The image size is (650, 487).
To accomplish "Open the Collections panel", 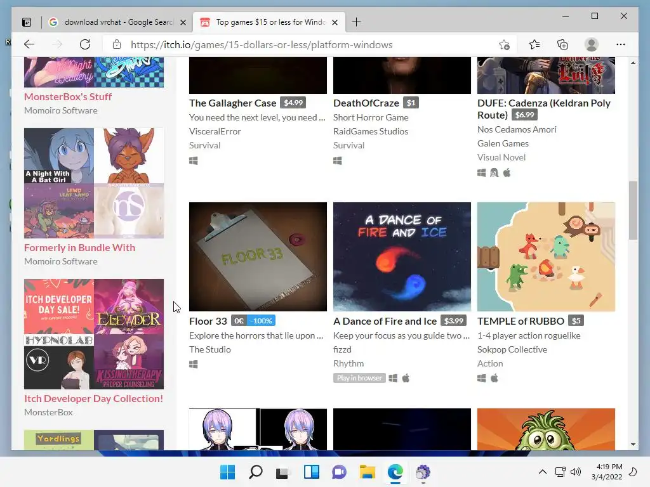I will click(x=562, y=44).
